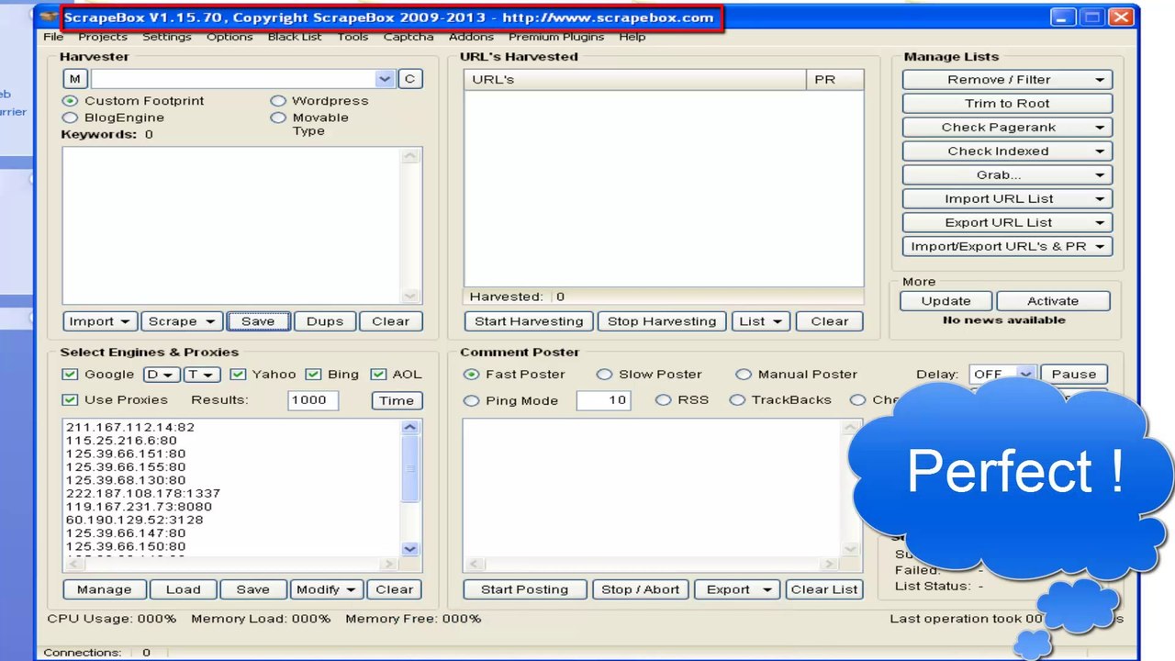
Task: Click the ScrapeBox icon in the title bar
Action: pos(50,17)
